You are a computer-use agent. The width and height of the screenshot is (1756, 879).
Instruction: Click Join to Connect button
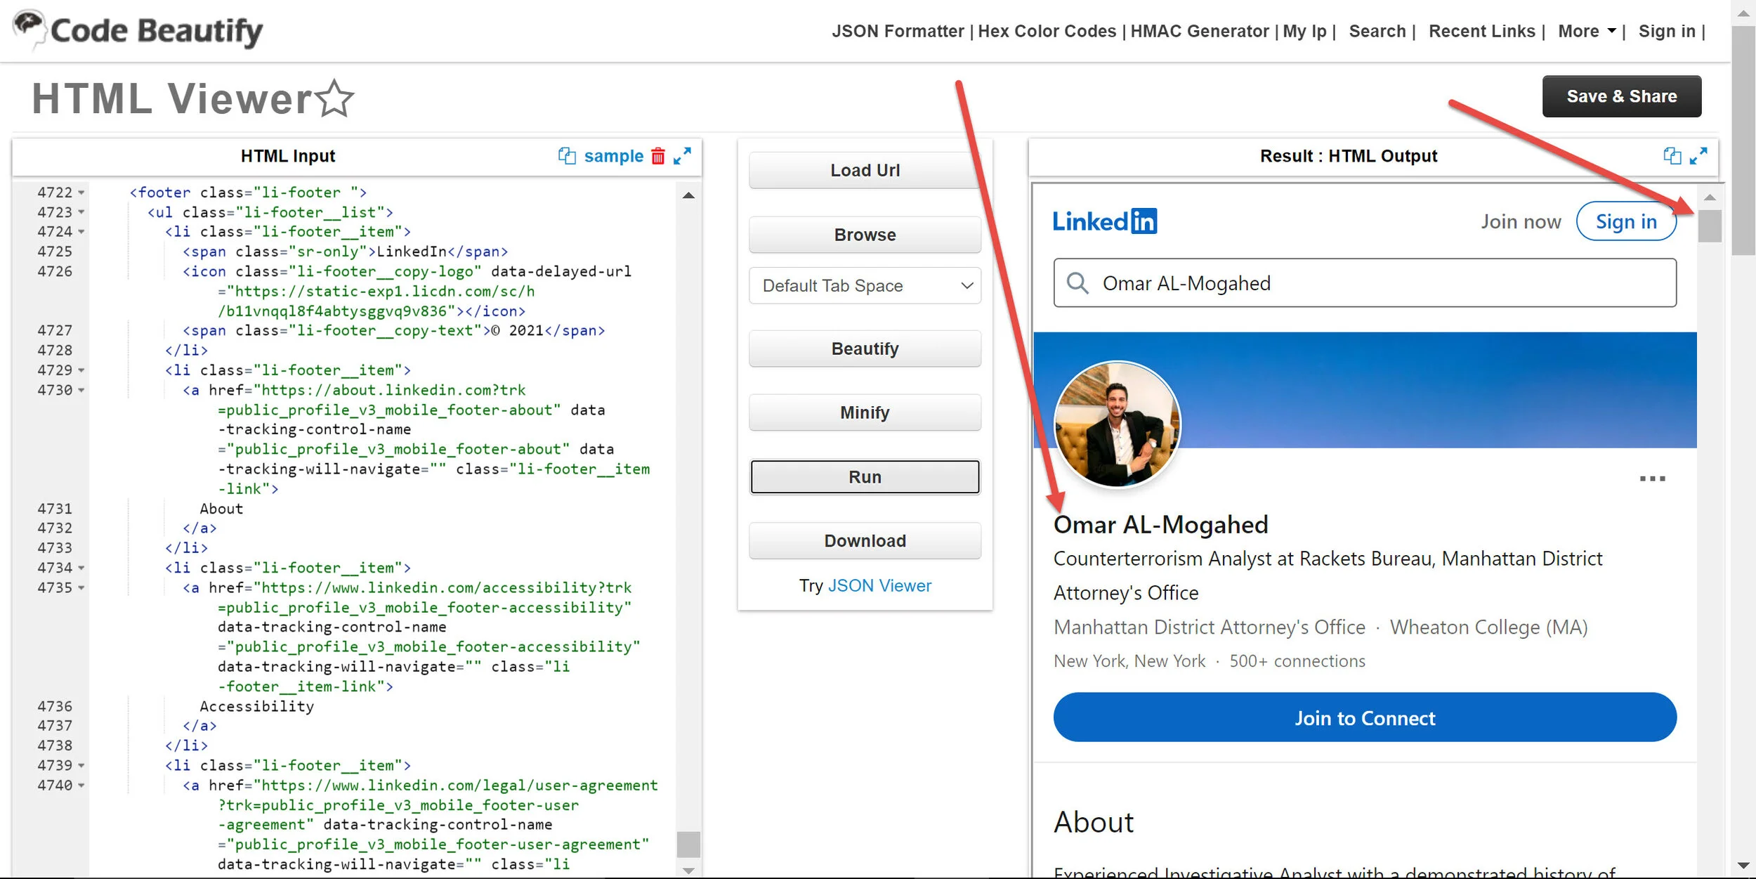click(1365, 717)
